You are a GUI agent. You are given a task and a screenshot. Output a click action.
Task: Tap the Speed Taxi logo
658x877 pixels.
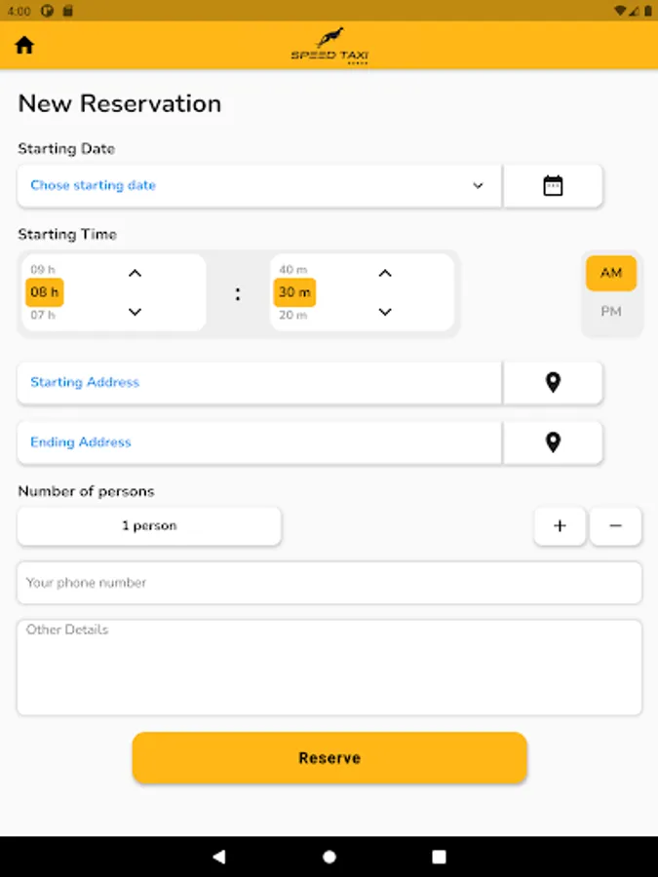click(x=329, y=46)
